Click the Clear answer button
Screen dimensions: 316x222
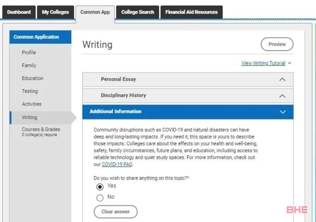click(x=116, y=212)
